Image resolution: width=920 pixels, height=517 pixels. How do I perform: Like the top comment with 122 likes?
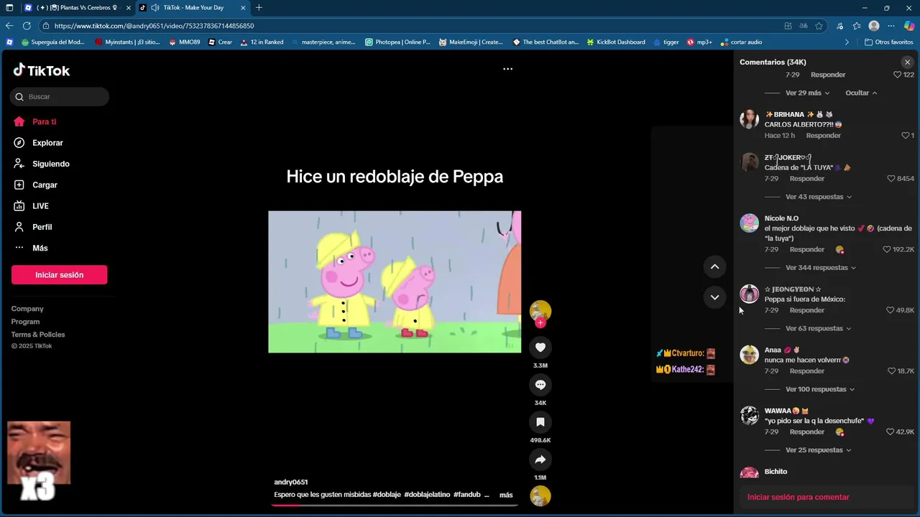point(897,75)
